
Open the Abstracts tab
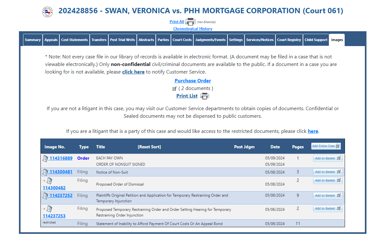pos(146,40)
